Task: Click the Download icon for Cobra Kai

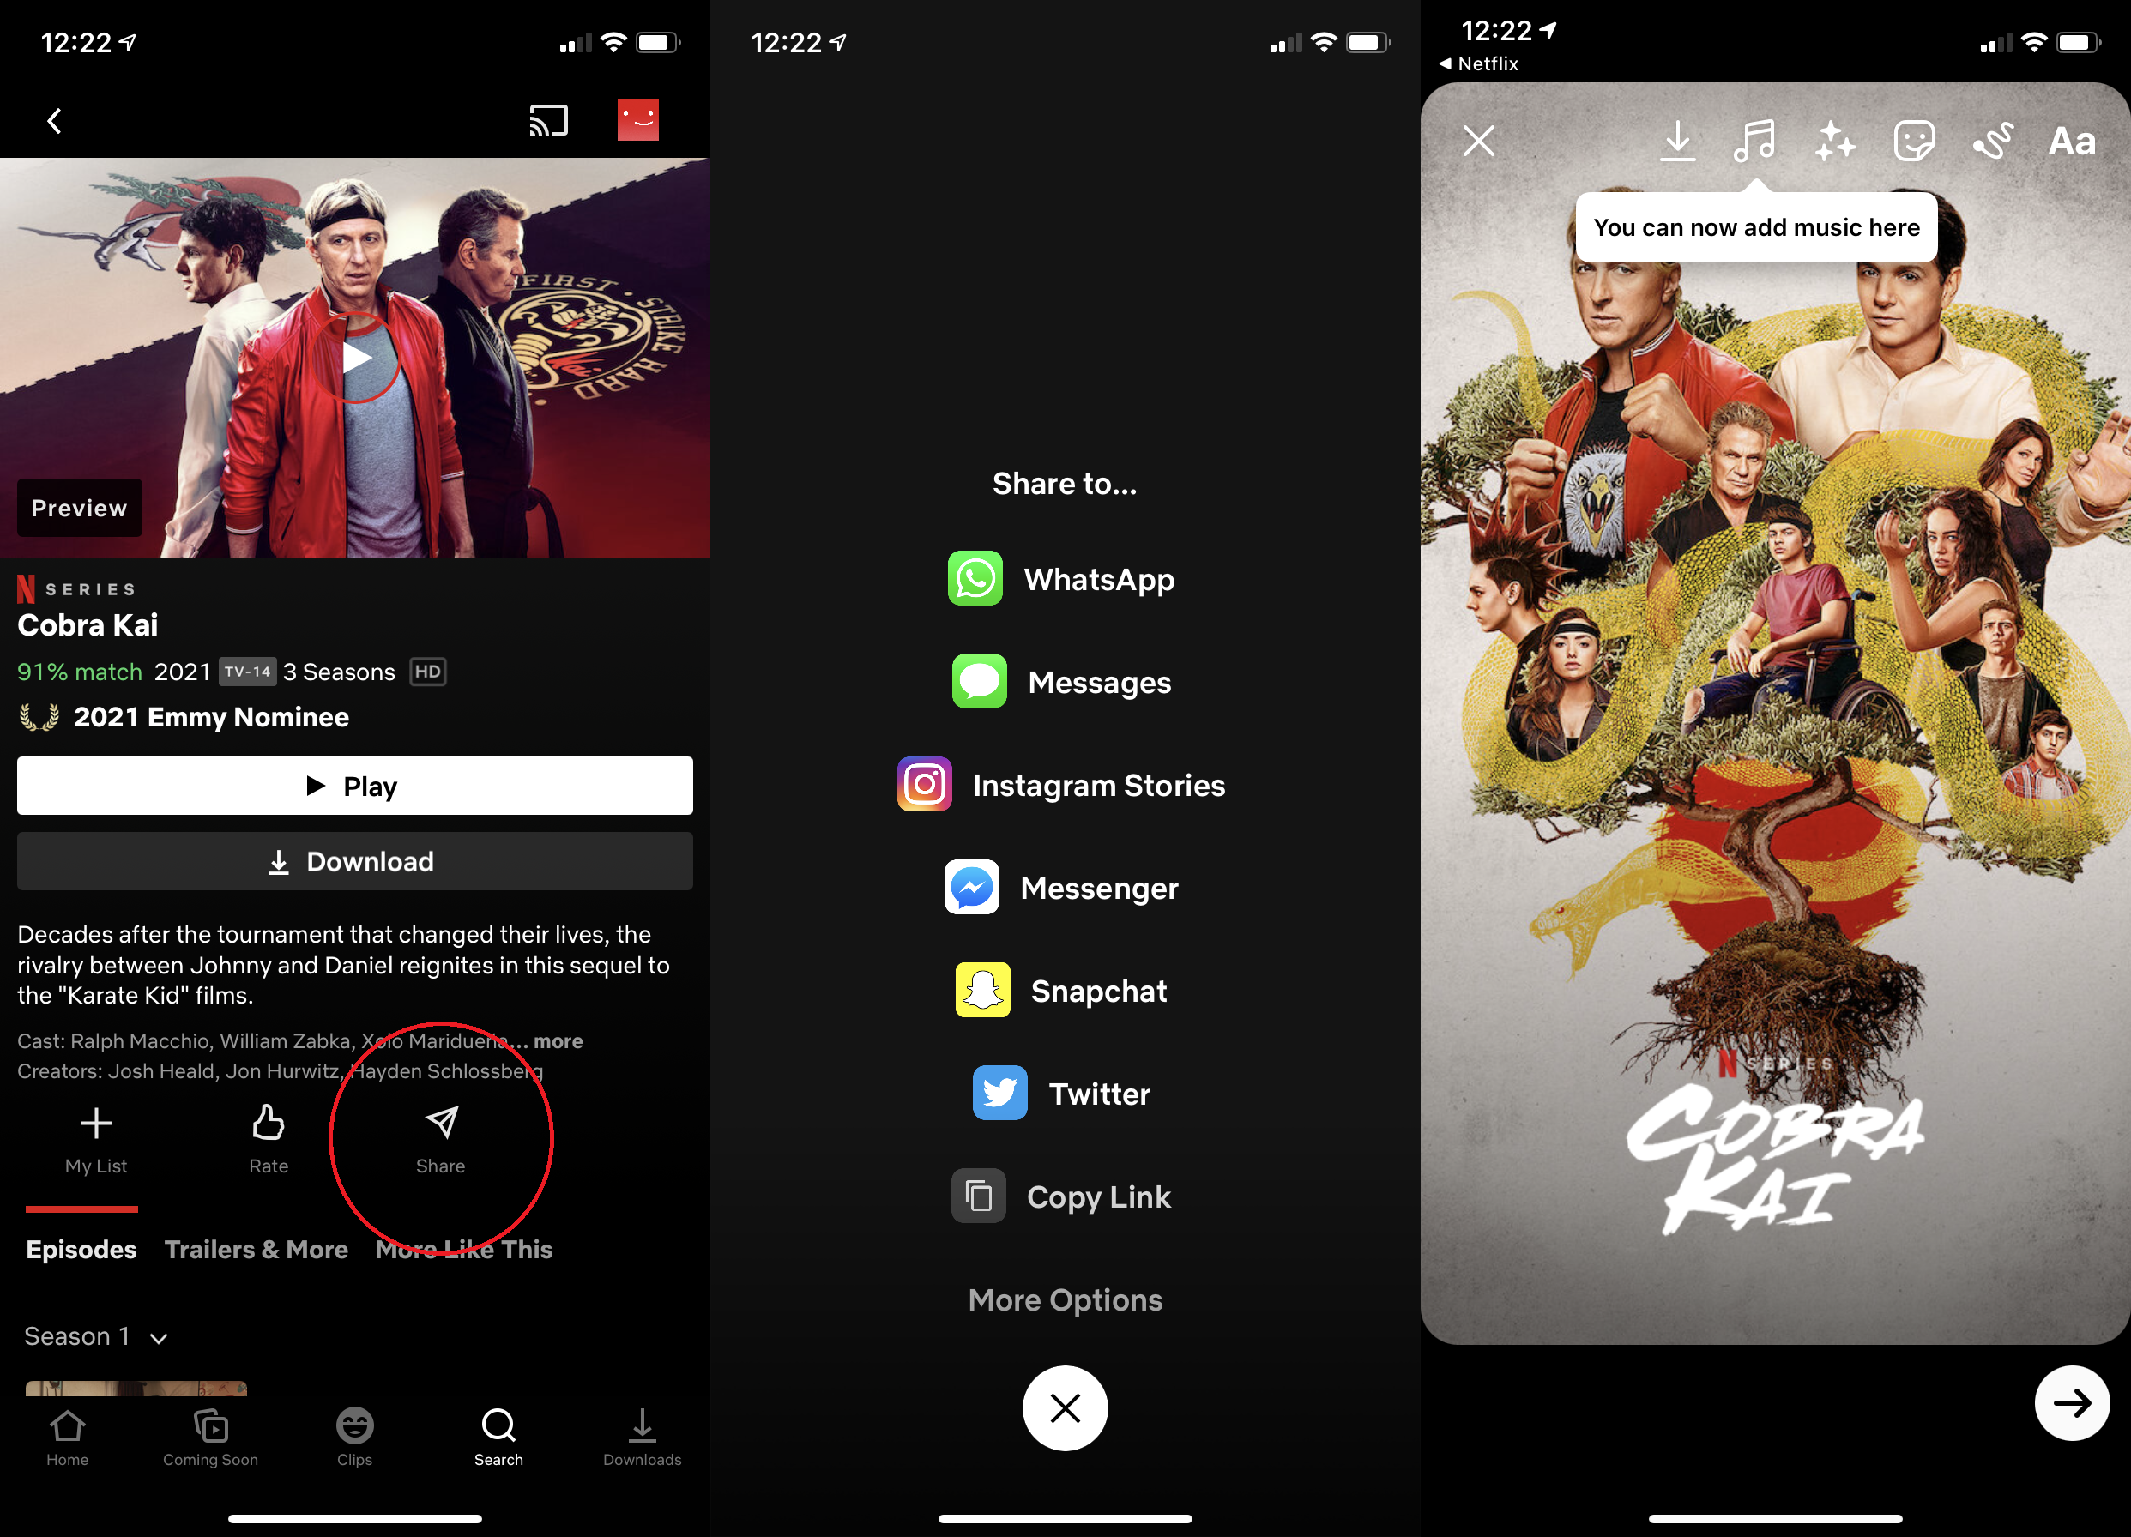Action: click(354, 862)
